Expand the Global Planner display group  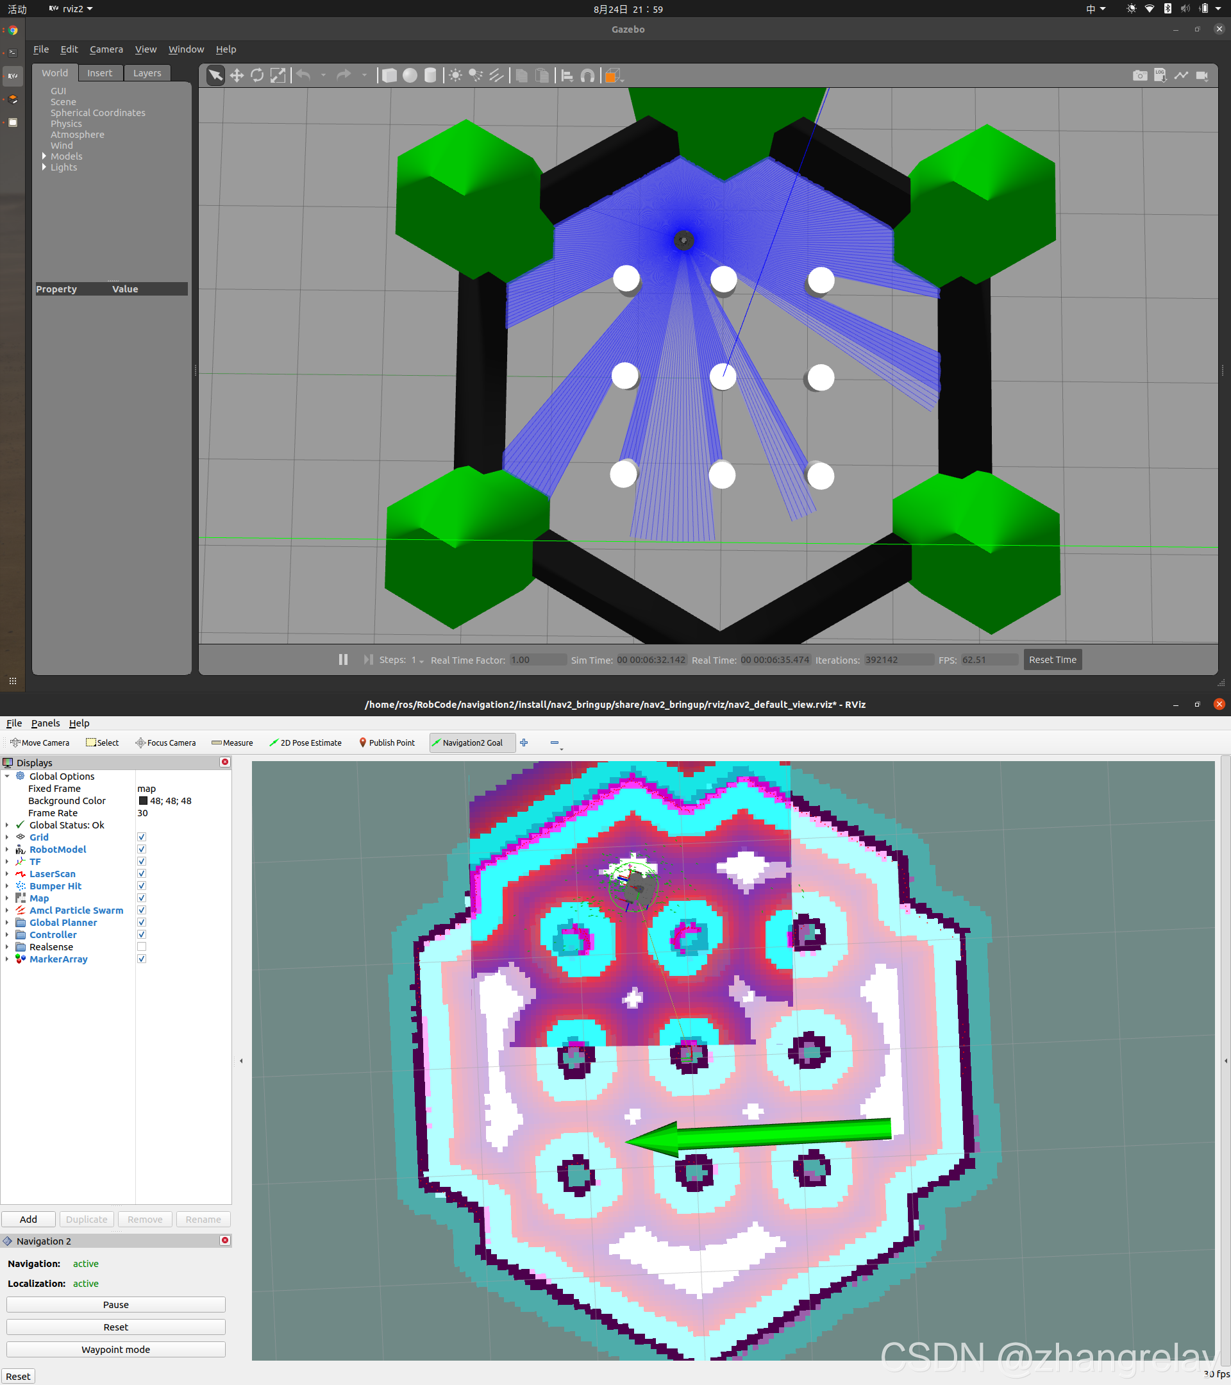(7, 922)
